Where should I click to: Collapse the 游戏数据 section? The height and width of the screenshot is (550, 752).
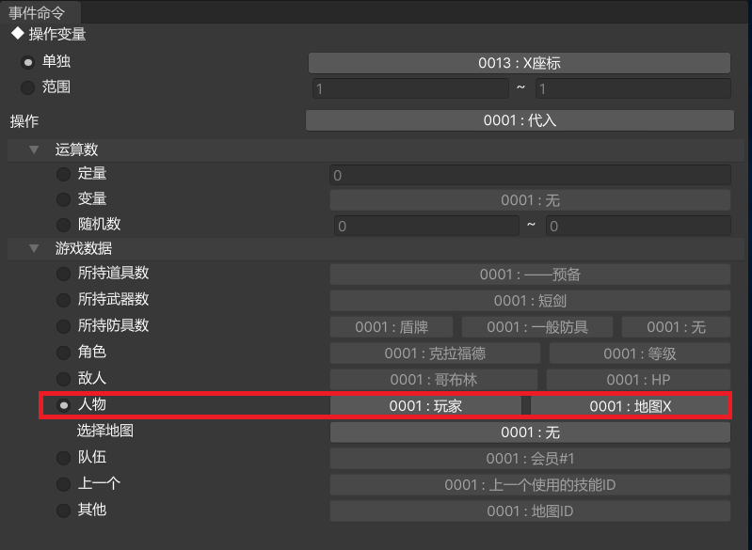(x=34, y=249)
